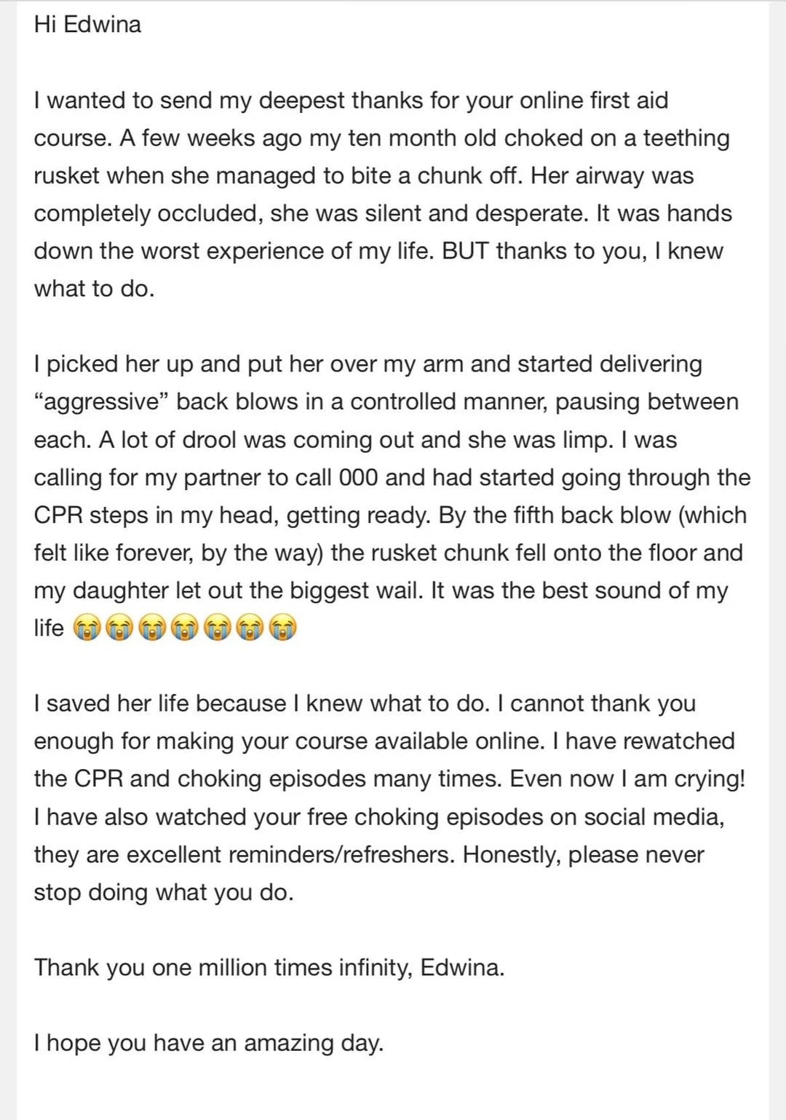Image resolution: width=786 pixels, height=1120 pixels.
Task: Click the quoted word "aggressive"
Action: pos(101,402)
